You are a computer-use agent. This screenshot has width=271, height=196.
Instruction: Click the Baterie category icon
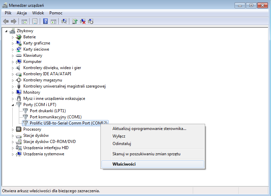click(19, 37)
